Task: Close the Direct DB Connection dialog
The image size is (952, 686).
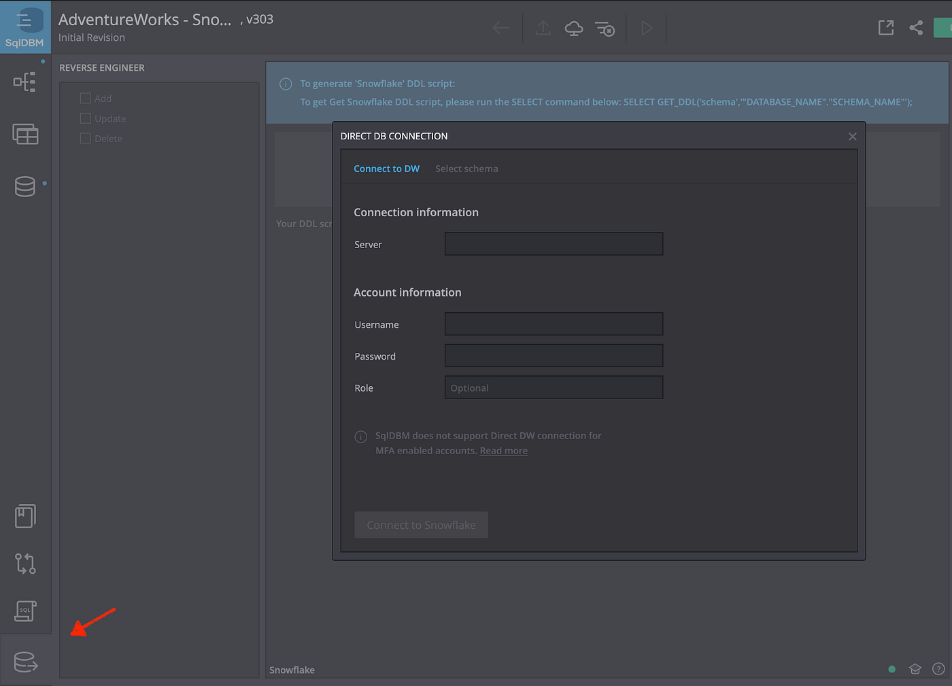Action: coord(853,137)
